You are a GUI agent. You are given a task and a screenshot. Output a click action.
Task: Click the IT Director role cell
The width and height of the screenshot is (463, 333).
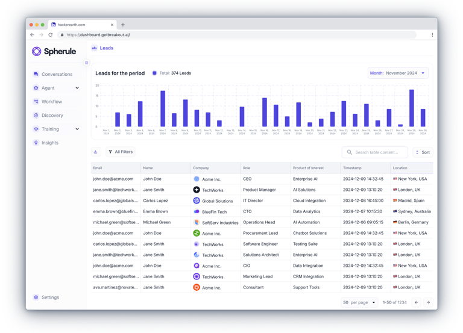point(253,201)
